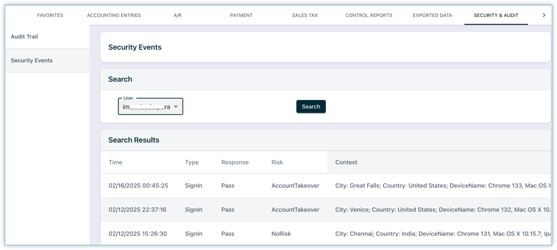Select the Payment tab
Image resolution: width=557 pixels, height=250 pixels.
click(241, 15)
